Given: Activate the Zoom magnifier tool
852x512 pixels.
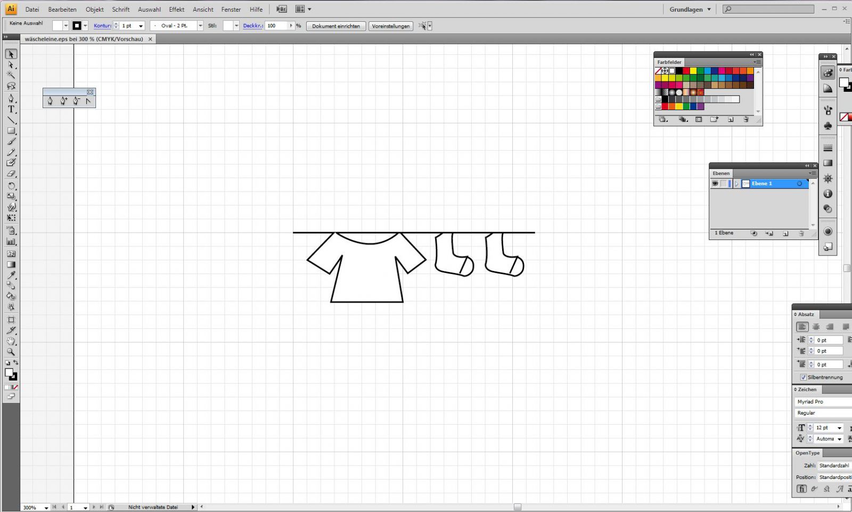Looking at the screenshot, I should point(11,352).
